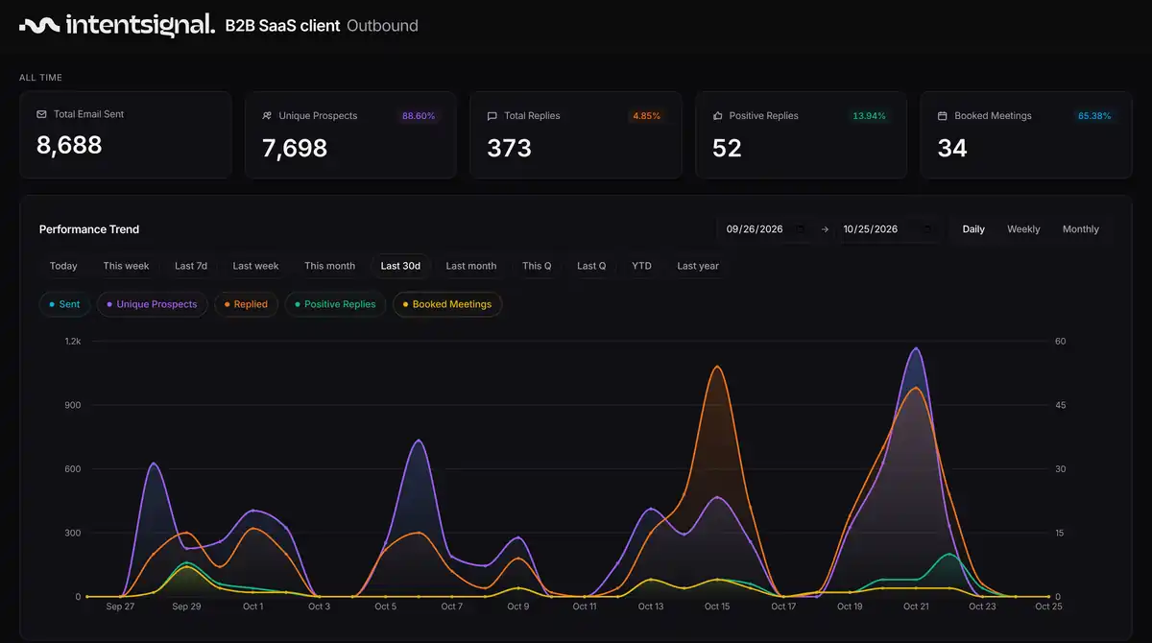Click the thumbs-up icon beside Positive Replies
1152x643 pixels.
coord(717,116)
